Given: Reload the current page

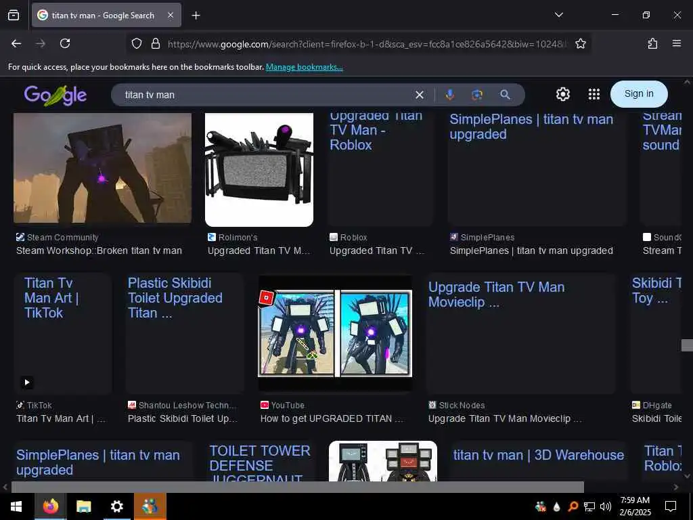Looking at the screenshot, I should pyautogui.click(x=65, y=43).
